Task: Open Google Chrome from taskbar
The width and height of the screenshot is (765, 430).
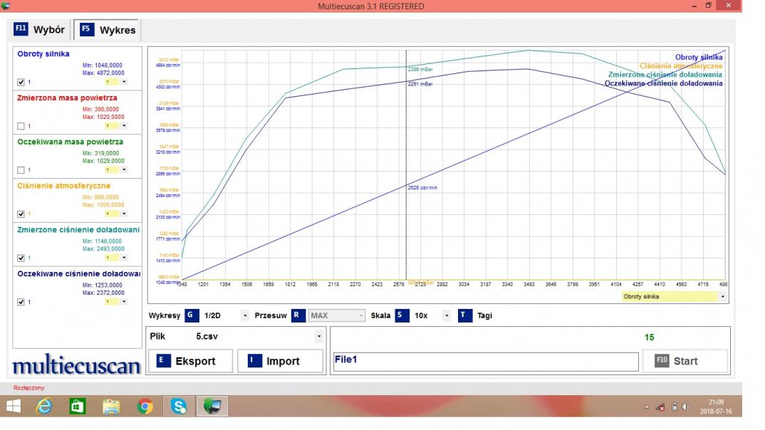Action: [x=145, y=406]
